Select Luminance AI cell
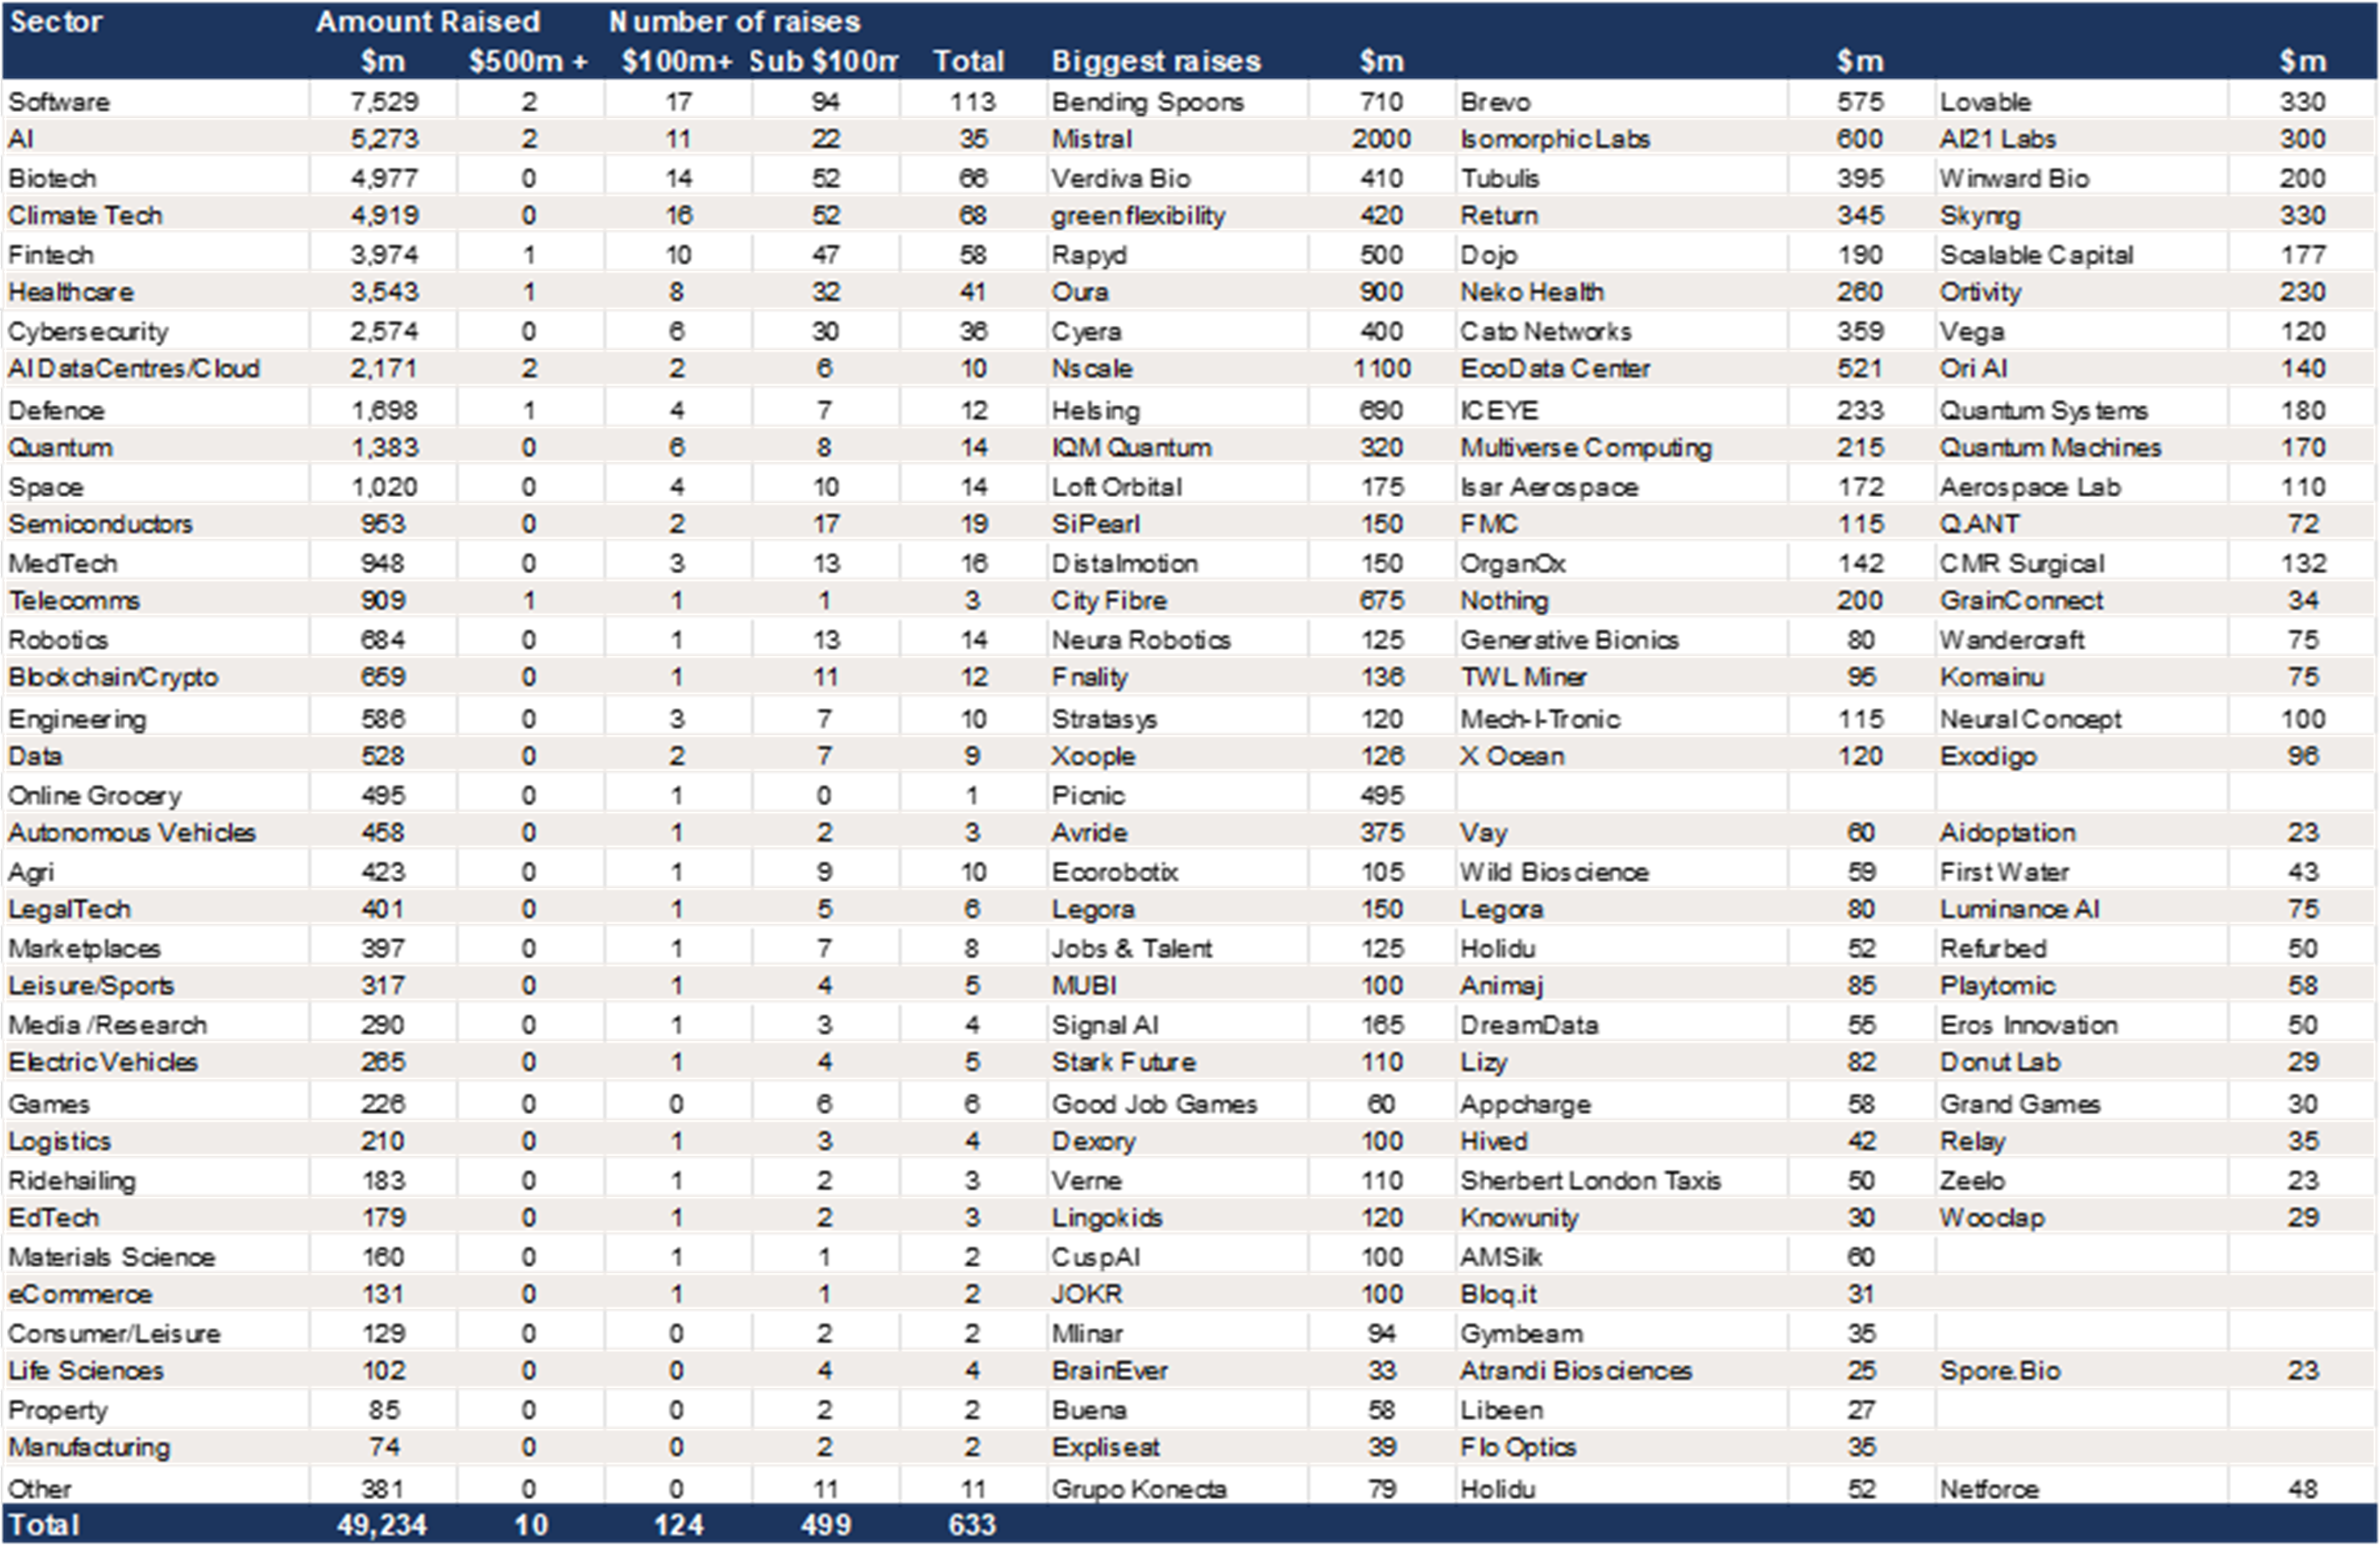 click(x=2019, y=910)
